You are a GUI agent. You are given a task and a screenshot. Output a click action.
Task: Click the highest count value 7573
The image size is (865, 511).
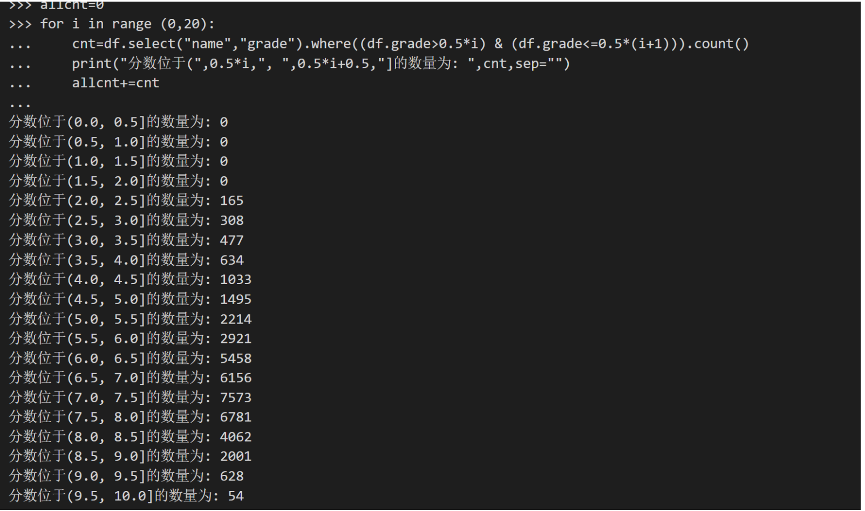tap(235, 397)
